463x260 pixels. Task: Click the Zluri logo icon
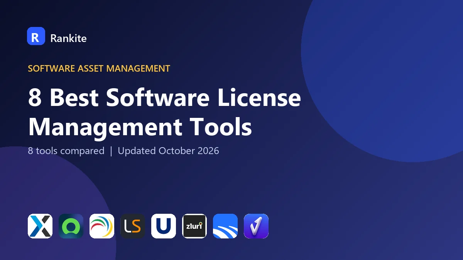[x=194, y=226]
